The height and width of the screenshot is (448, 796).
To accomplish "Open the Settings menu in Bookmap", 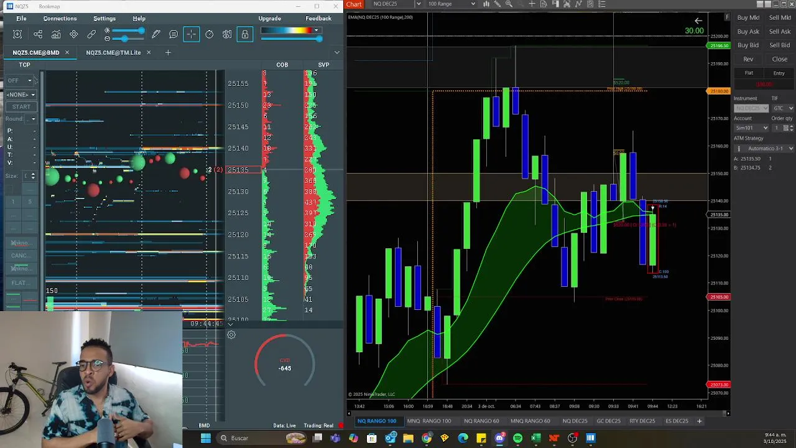I will click(x=104, y=19).
